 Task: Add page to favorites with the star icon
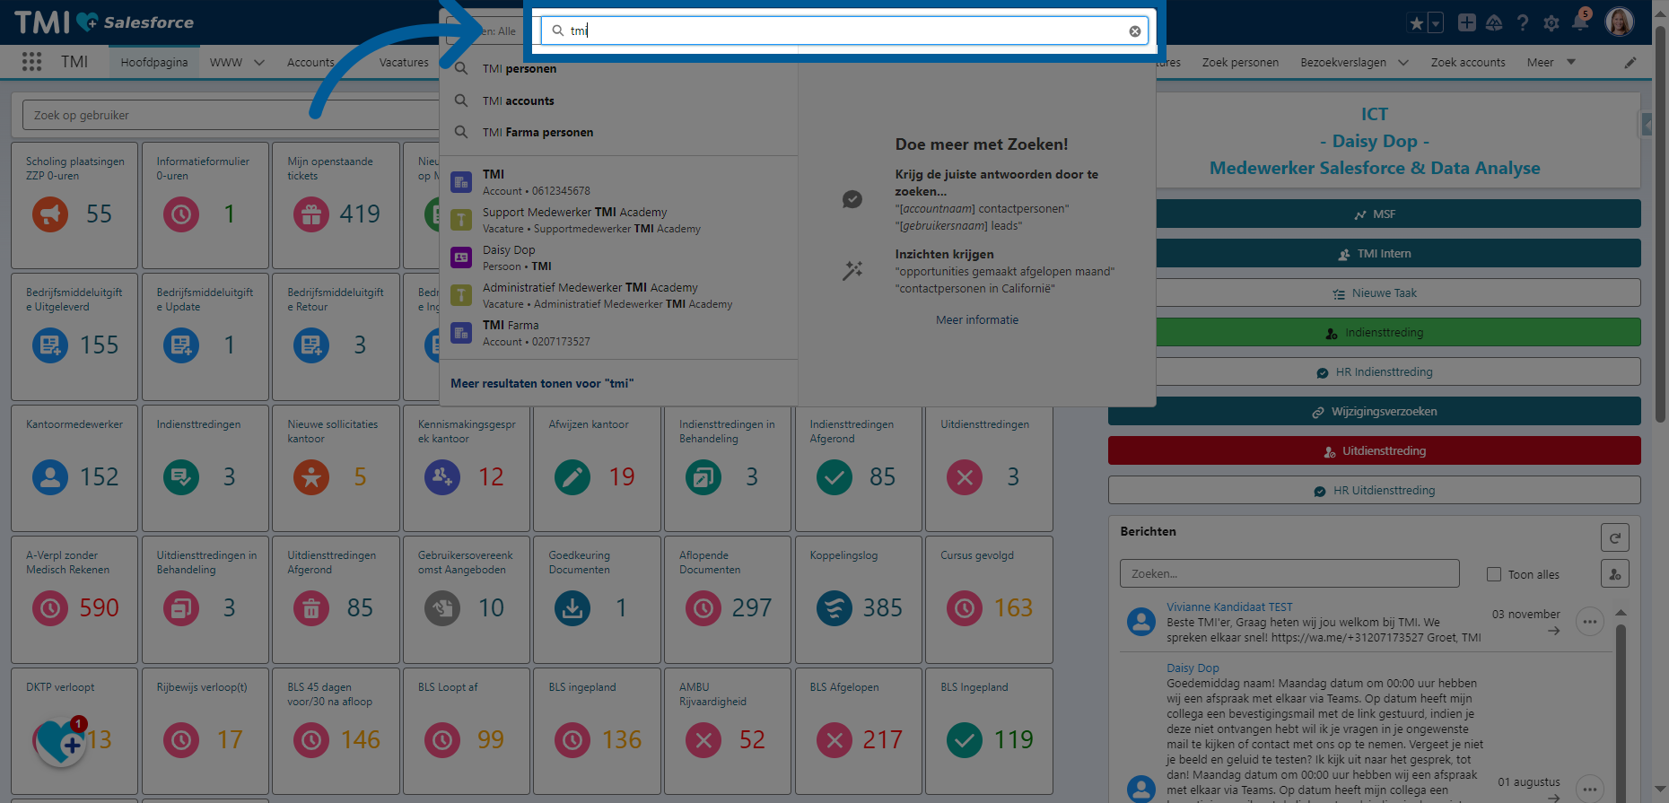pyautogui.click(x=1416, y=23)
